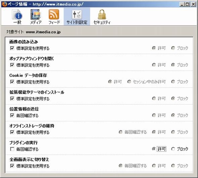Uncheck 標準設定を使用する under ポップアップウィンドウを開く

pos(12,65)
